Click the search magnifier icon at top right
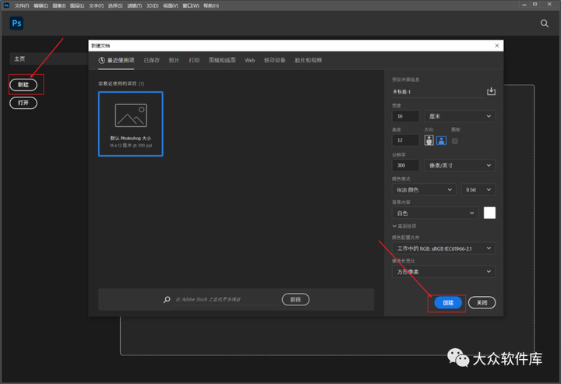This screenshot has height=384, width=561. coord(544,23)
